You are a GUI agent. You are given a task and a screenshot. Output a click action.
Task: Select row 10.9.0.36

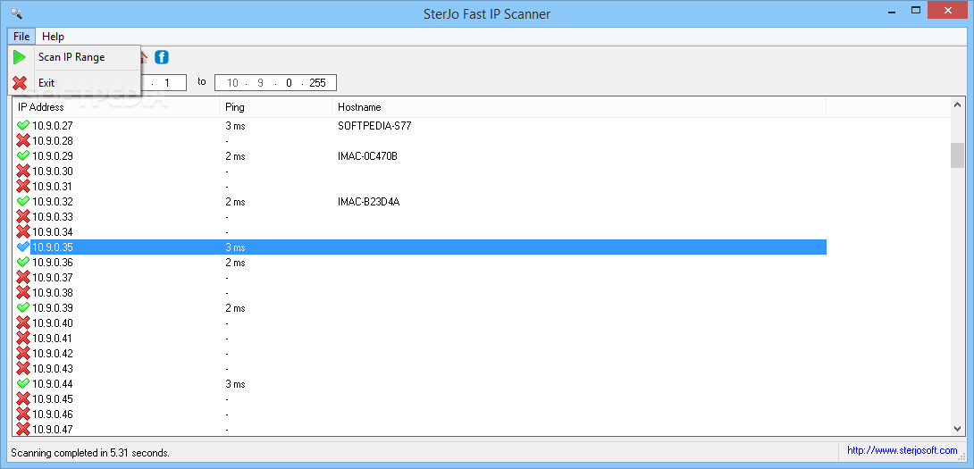pos(421,262)
